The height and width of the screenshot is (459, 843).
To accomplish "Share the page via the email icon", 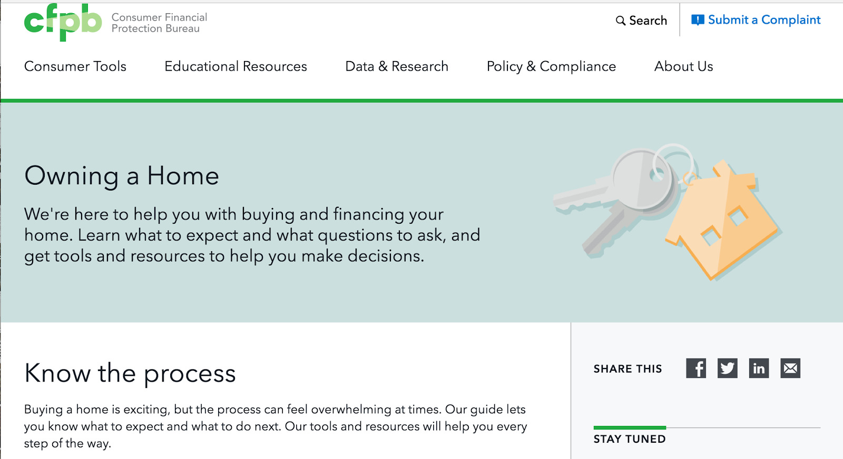I will 789,368.
